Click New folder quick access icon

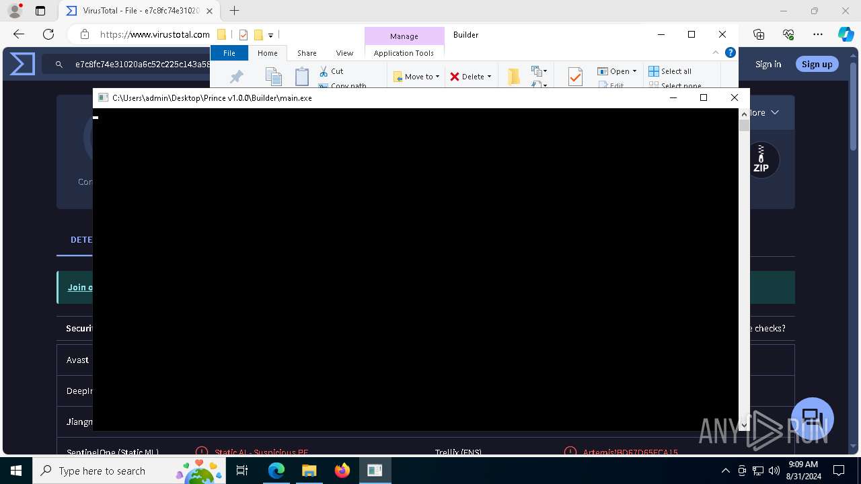258,35
